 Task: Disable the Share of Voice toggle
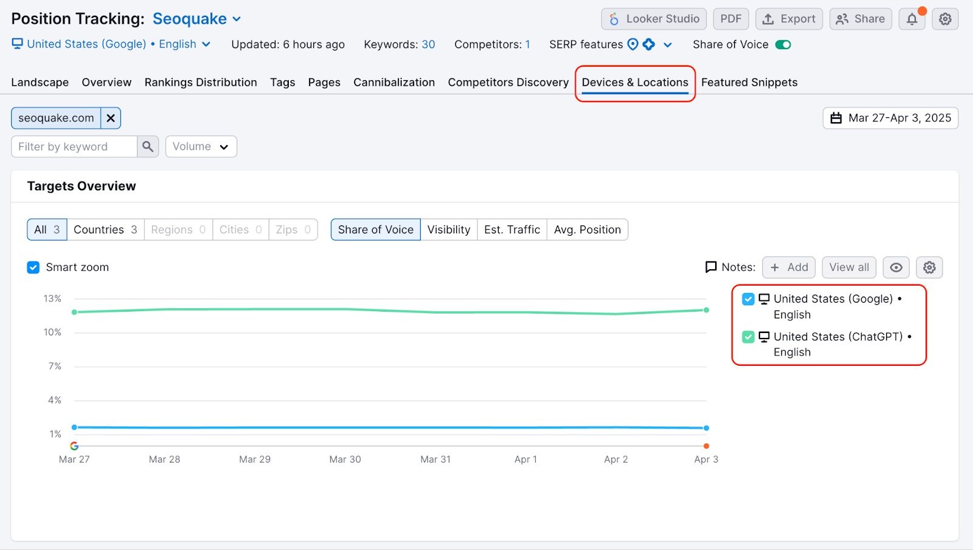(x=783, y=44)
